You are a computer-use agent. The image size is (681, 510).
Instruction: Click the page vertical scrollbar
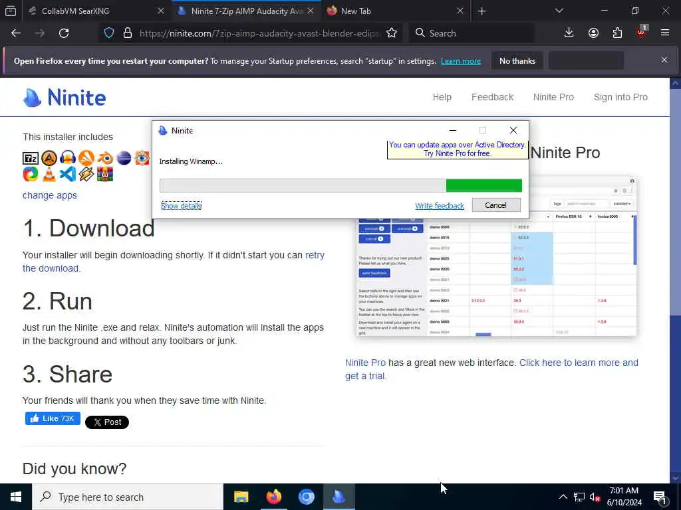tap(676, 280)
